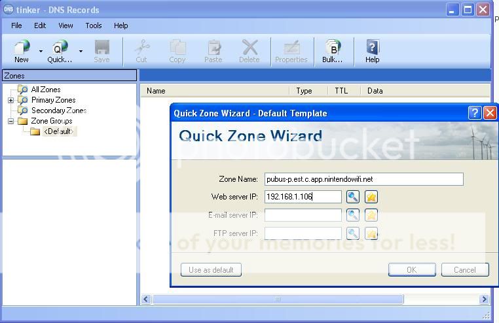
Task: Click the Zones panel header
Action: 69,76
